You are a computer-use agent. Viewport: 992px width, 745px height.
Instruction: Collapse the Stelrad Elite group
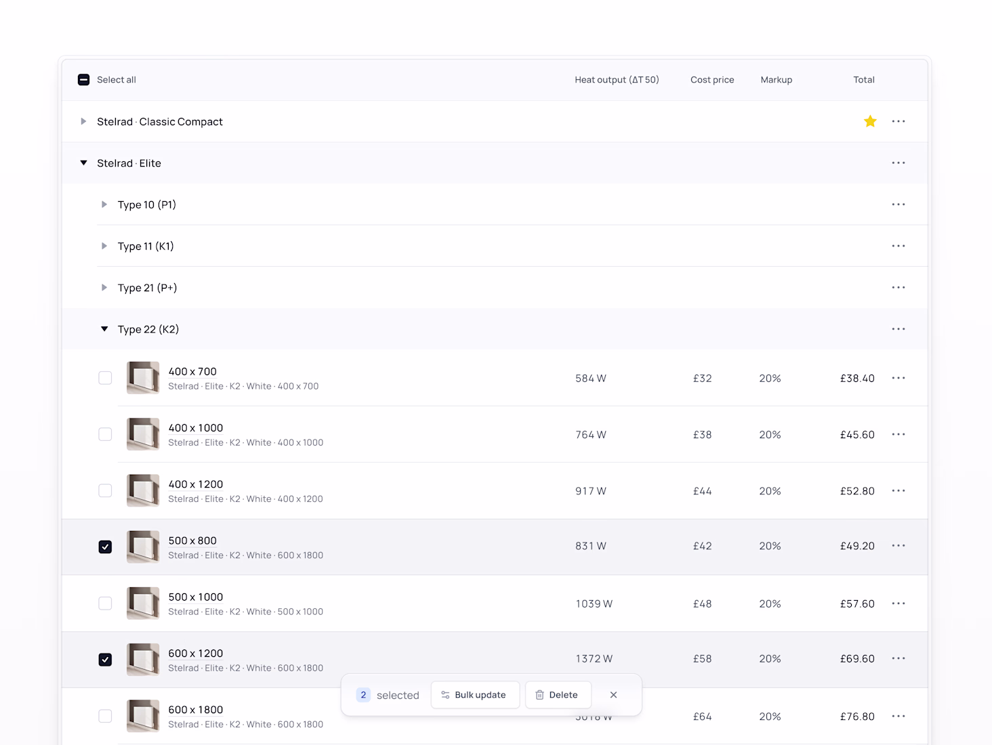click(83, 163)
